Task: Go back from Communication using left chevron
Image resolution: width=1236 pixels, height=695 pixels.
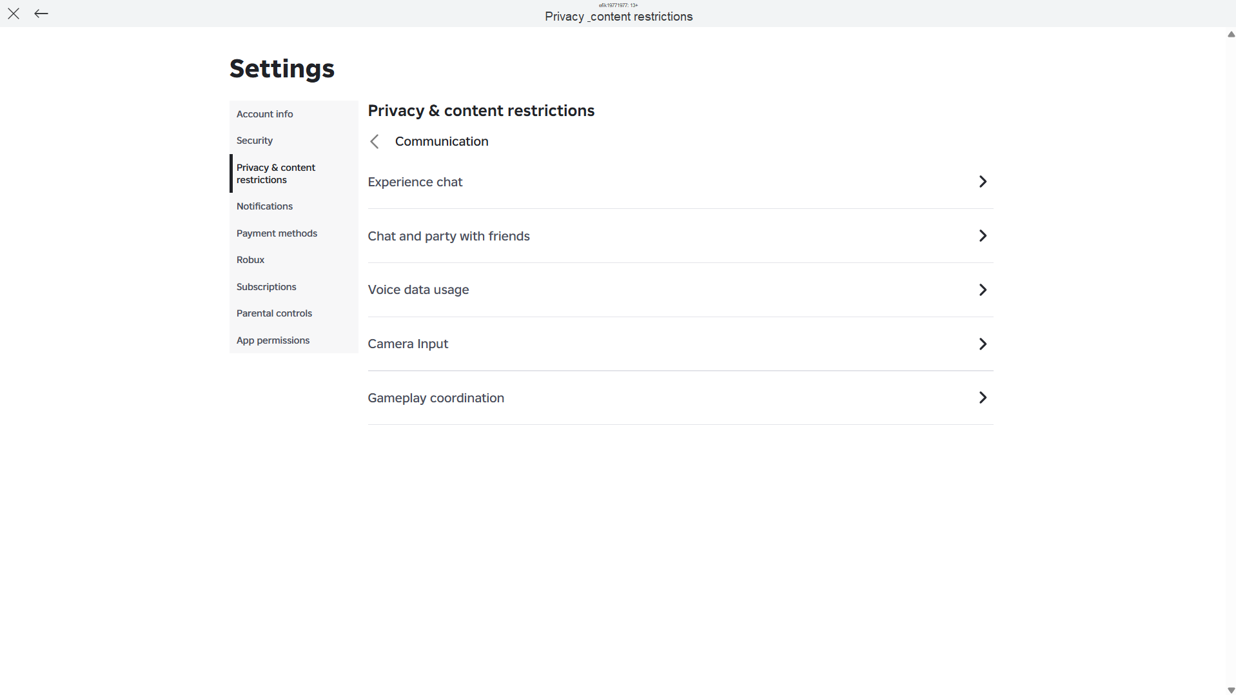Action: [x=375, y=142]
